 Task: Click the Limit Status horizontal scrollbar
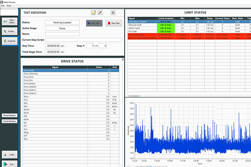click(190, 94)
